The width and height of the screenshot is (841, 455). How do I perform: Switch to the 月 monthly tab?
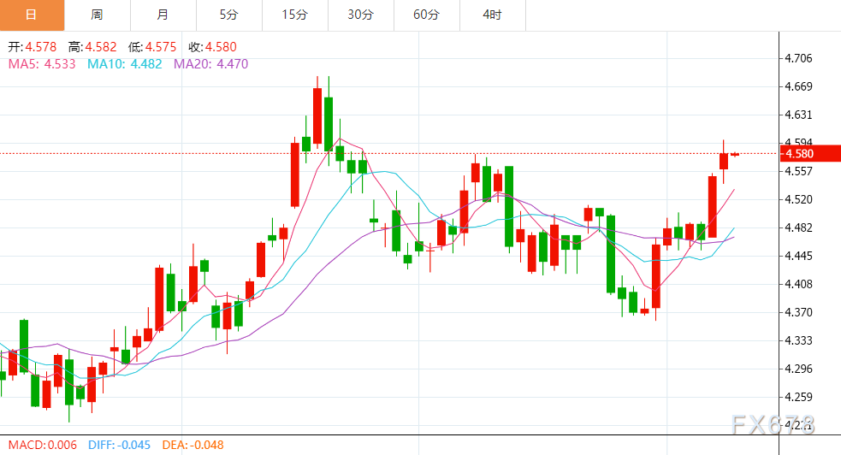(x=163, y=15)
